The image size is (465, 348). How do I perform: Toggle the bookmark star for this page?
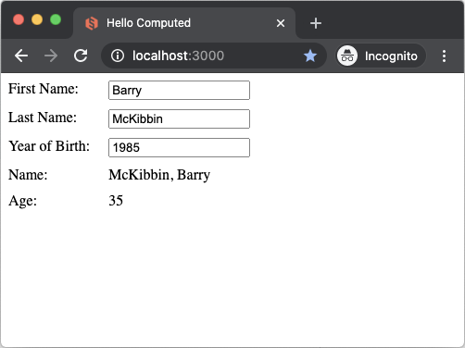coord(310,56)
